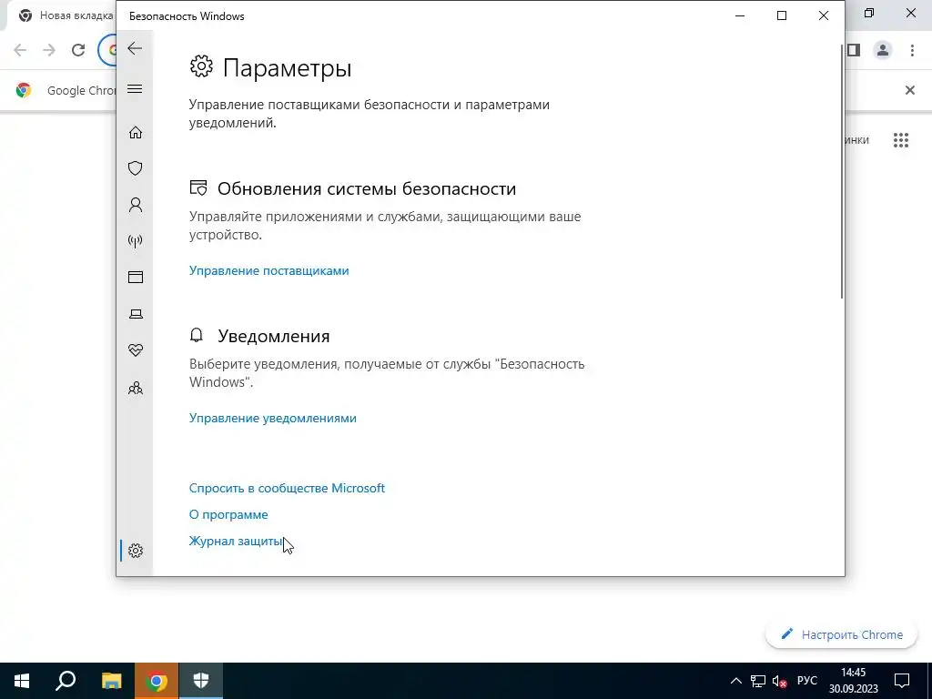Open the Home section in sidebar
This screenshot has height=699, width=932.
[136, 132]
